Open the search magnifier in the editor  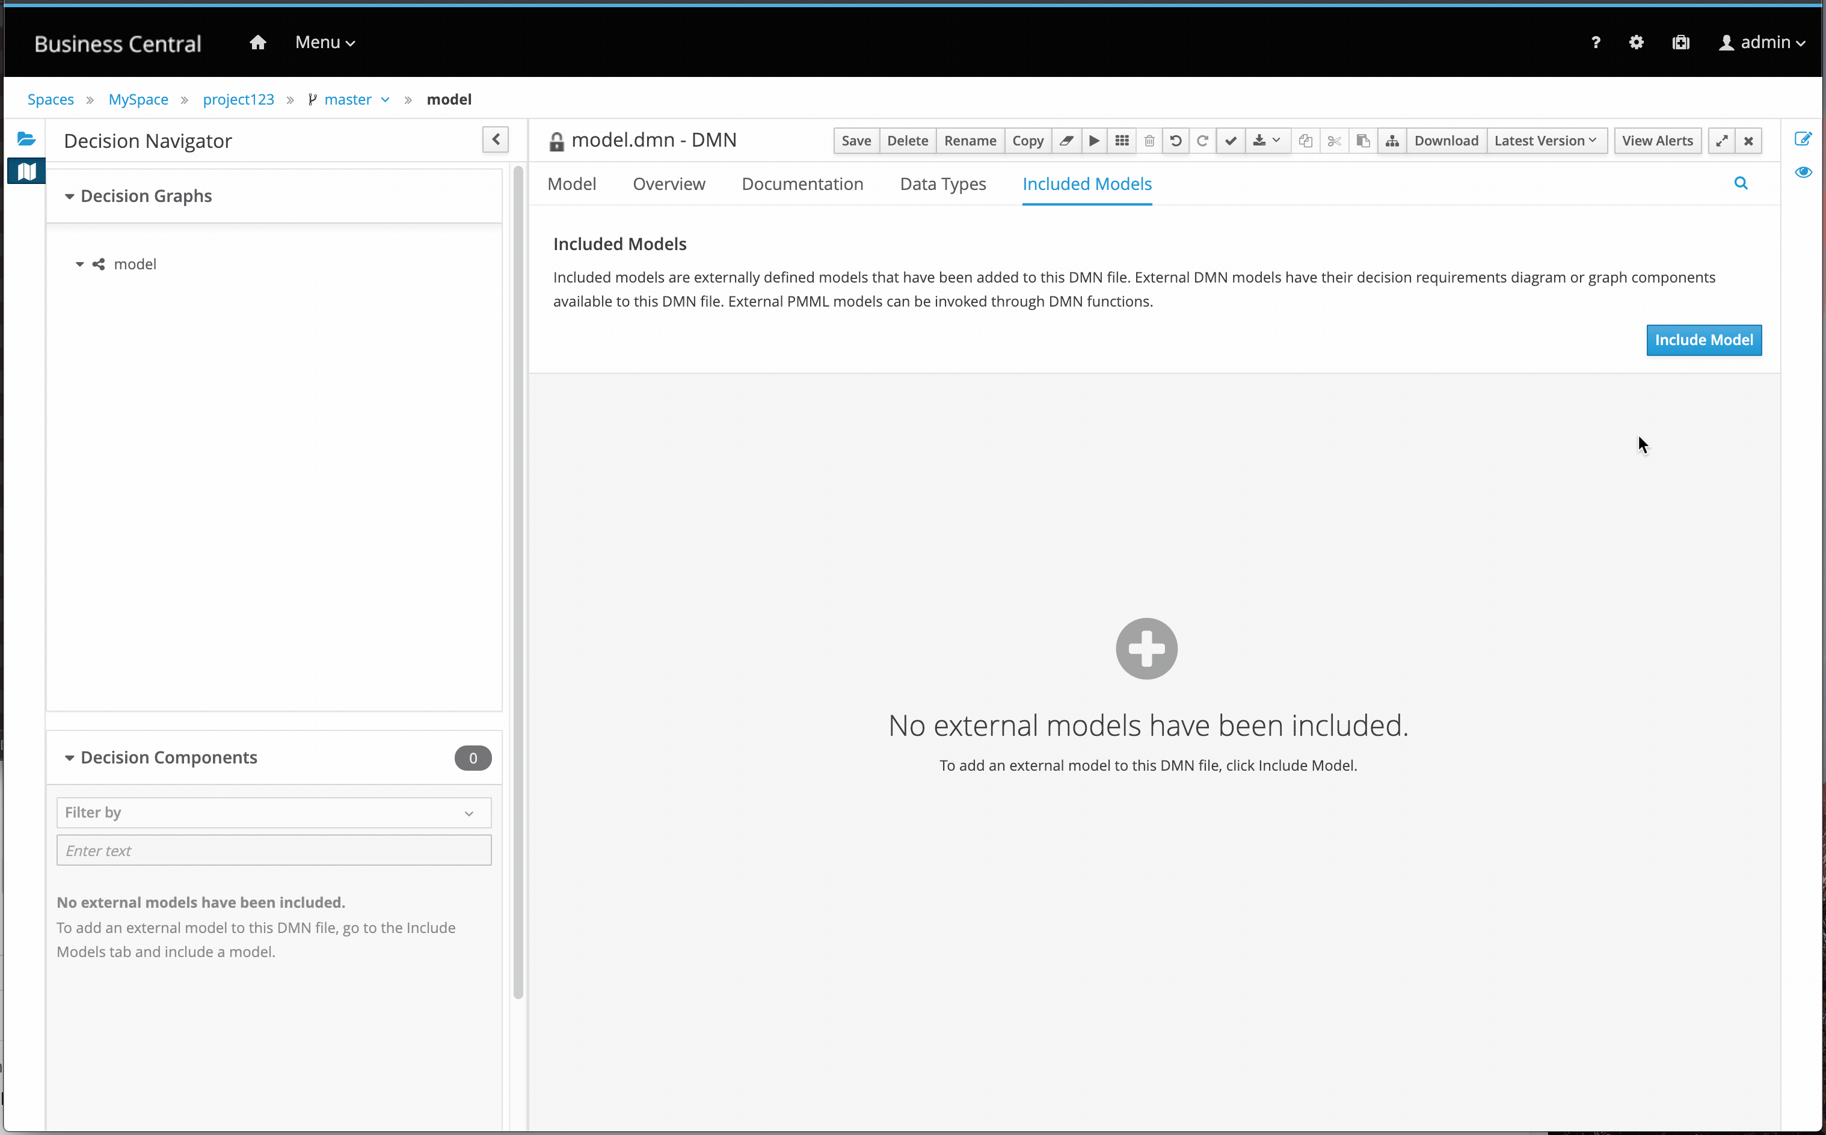(1741, 182)
